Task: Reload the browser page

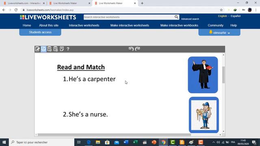Action: (x=16, y=10)
